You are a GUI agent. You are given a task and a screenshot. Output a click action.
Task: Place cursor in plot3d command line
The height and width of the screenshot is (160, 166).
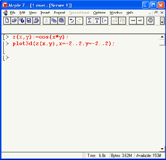pos(63,44)
